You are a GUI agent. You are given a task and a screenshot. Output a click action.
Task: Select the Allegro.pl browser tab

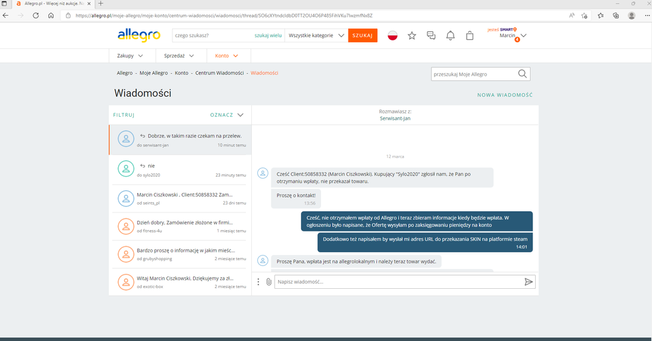pyautogui.click(x=52, y=4)
